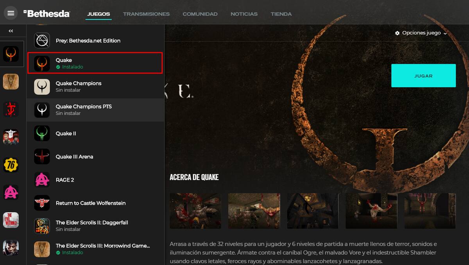Click the gear icon by Opciones juego

(397, 33)
